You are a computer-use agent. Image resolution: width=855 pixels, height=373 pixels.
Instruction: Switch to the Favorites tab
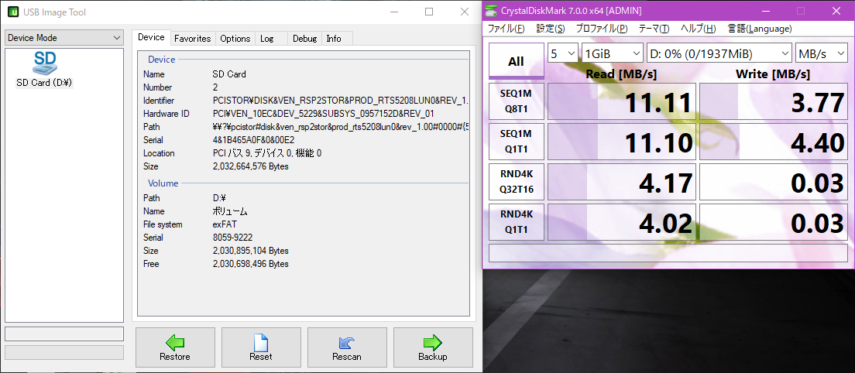pos(193,38)
